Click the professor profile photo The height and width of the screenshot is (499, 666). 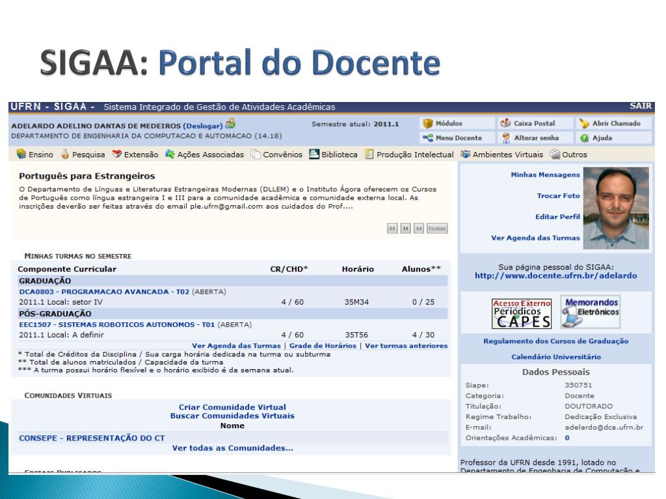(616, 208)
